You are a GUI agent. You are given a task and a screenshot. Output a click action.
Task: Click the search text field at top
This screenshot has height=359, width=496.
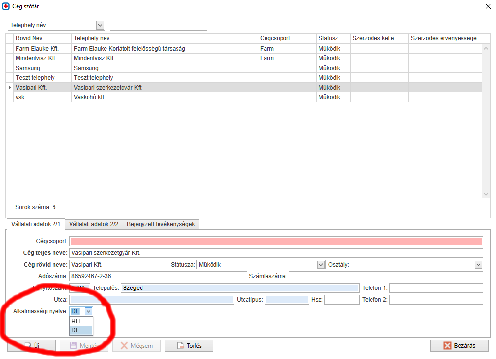pos(158,25)
